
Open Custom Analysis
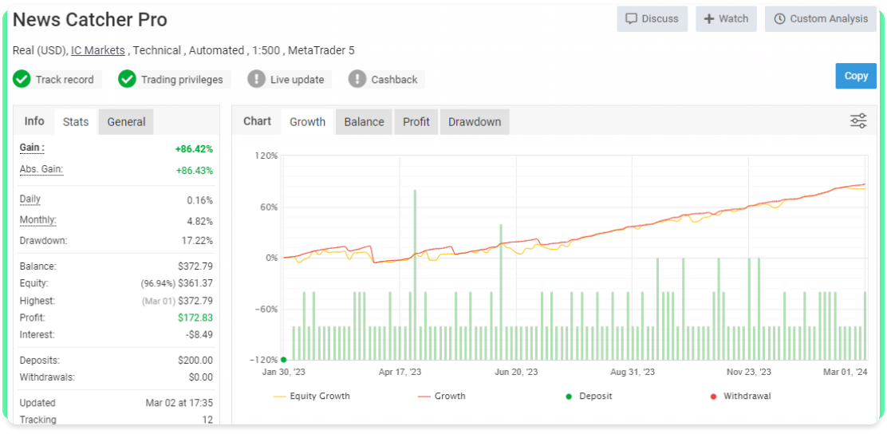(820, 19)
